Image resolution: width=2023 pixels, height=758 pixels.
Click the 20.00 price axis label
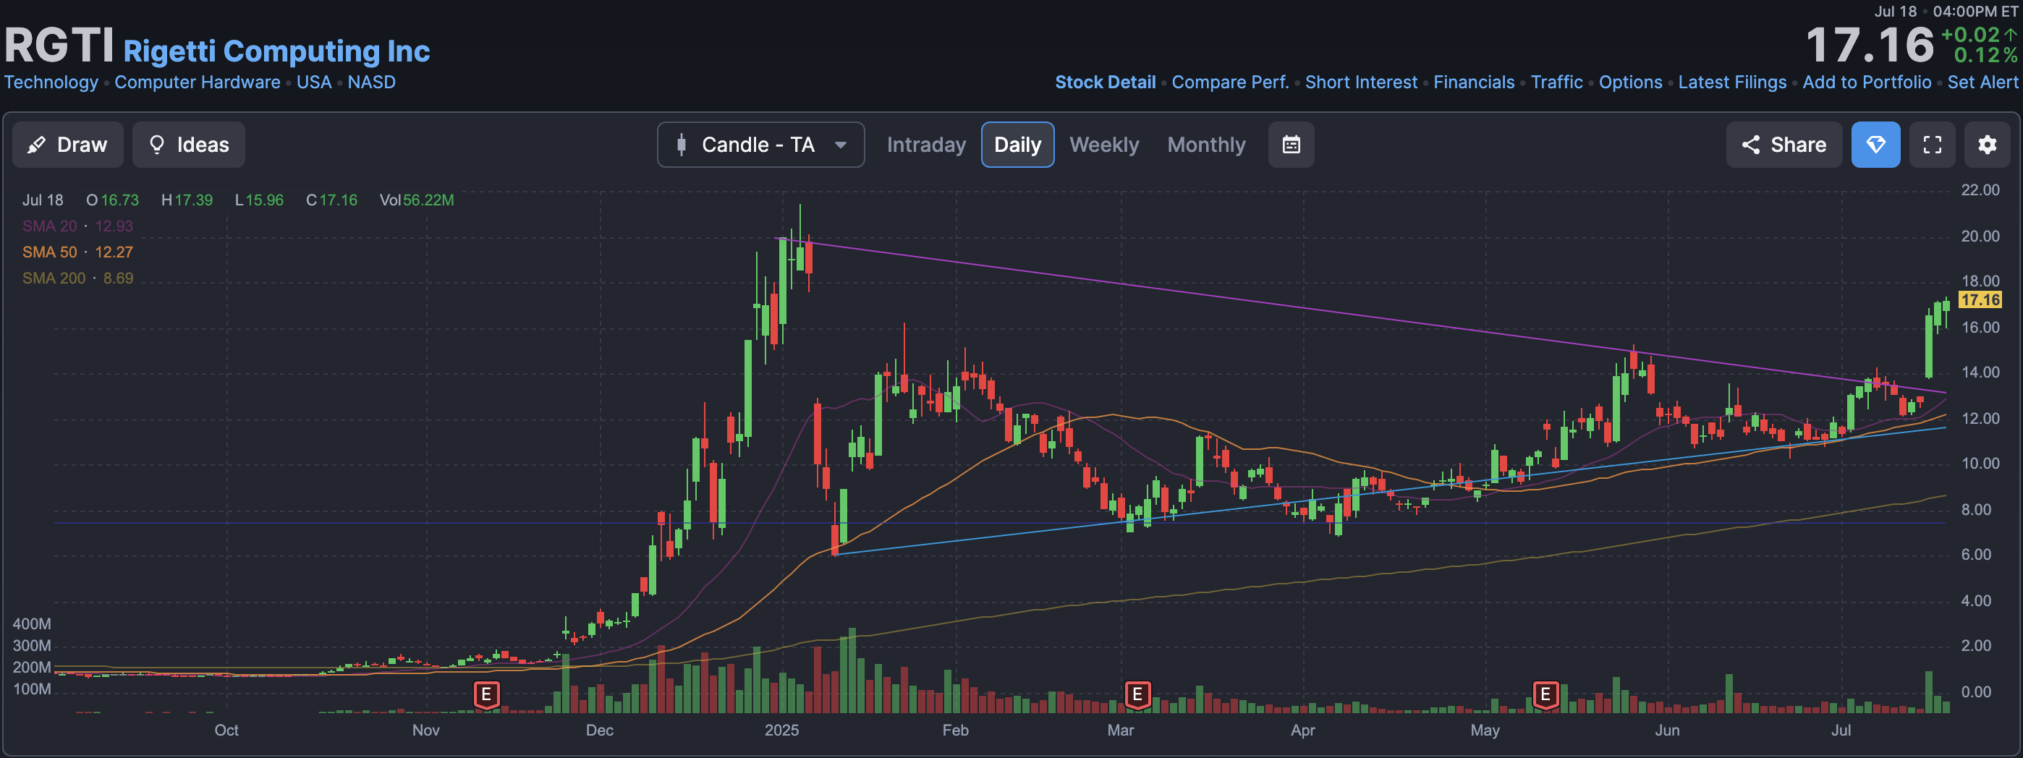tap(1979, 237)
